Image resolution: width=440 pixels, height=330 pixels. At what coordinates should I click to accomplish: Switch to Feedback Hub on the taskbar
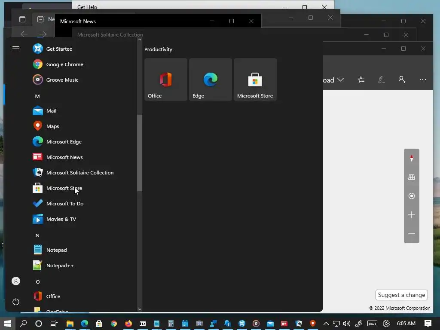(x=213, y=324)
